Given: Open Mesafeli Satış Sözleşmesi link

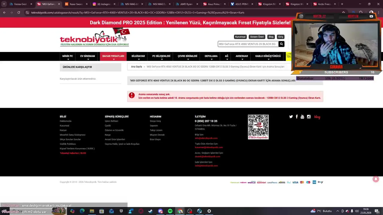Looking at the screenshot, I should 72,135.
